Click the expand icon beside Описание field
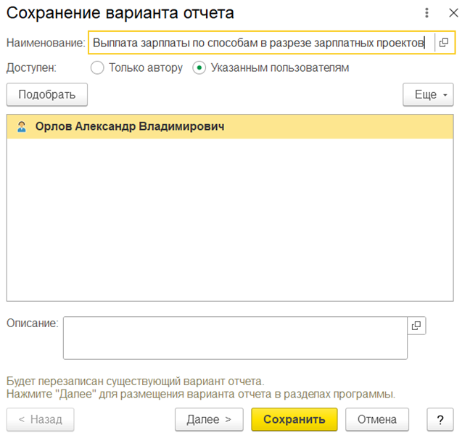 tap(416, 326)
